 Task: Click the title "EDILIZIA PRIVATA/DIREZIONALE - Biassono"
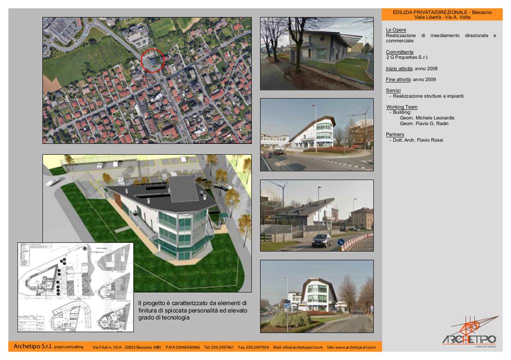[442, 12]
